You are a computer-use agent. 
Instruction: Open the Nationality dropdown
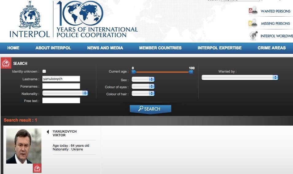click(x=65, y=93)
